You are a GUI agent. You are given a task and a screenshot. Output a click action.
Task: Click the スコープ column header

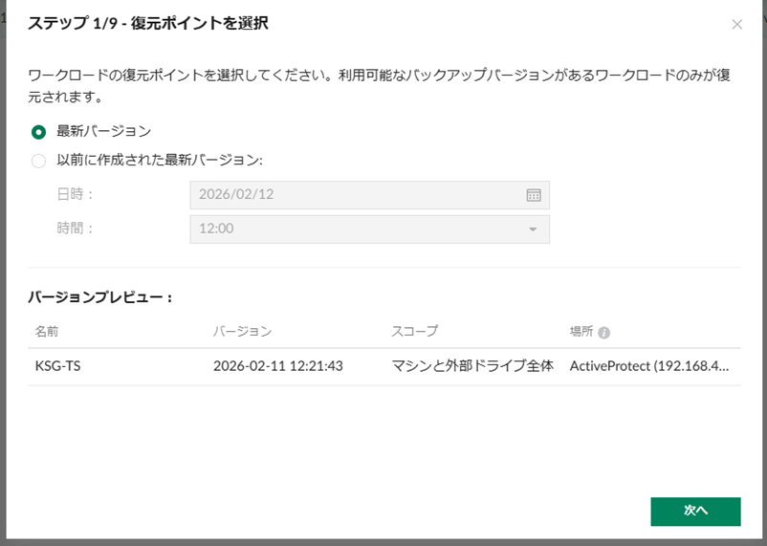coord(414,332)
